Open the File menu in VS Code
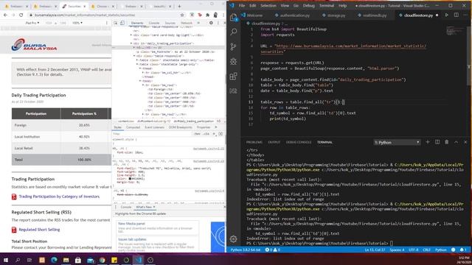Screen dimensions: 472x265 coord(242,5)
